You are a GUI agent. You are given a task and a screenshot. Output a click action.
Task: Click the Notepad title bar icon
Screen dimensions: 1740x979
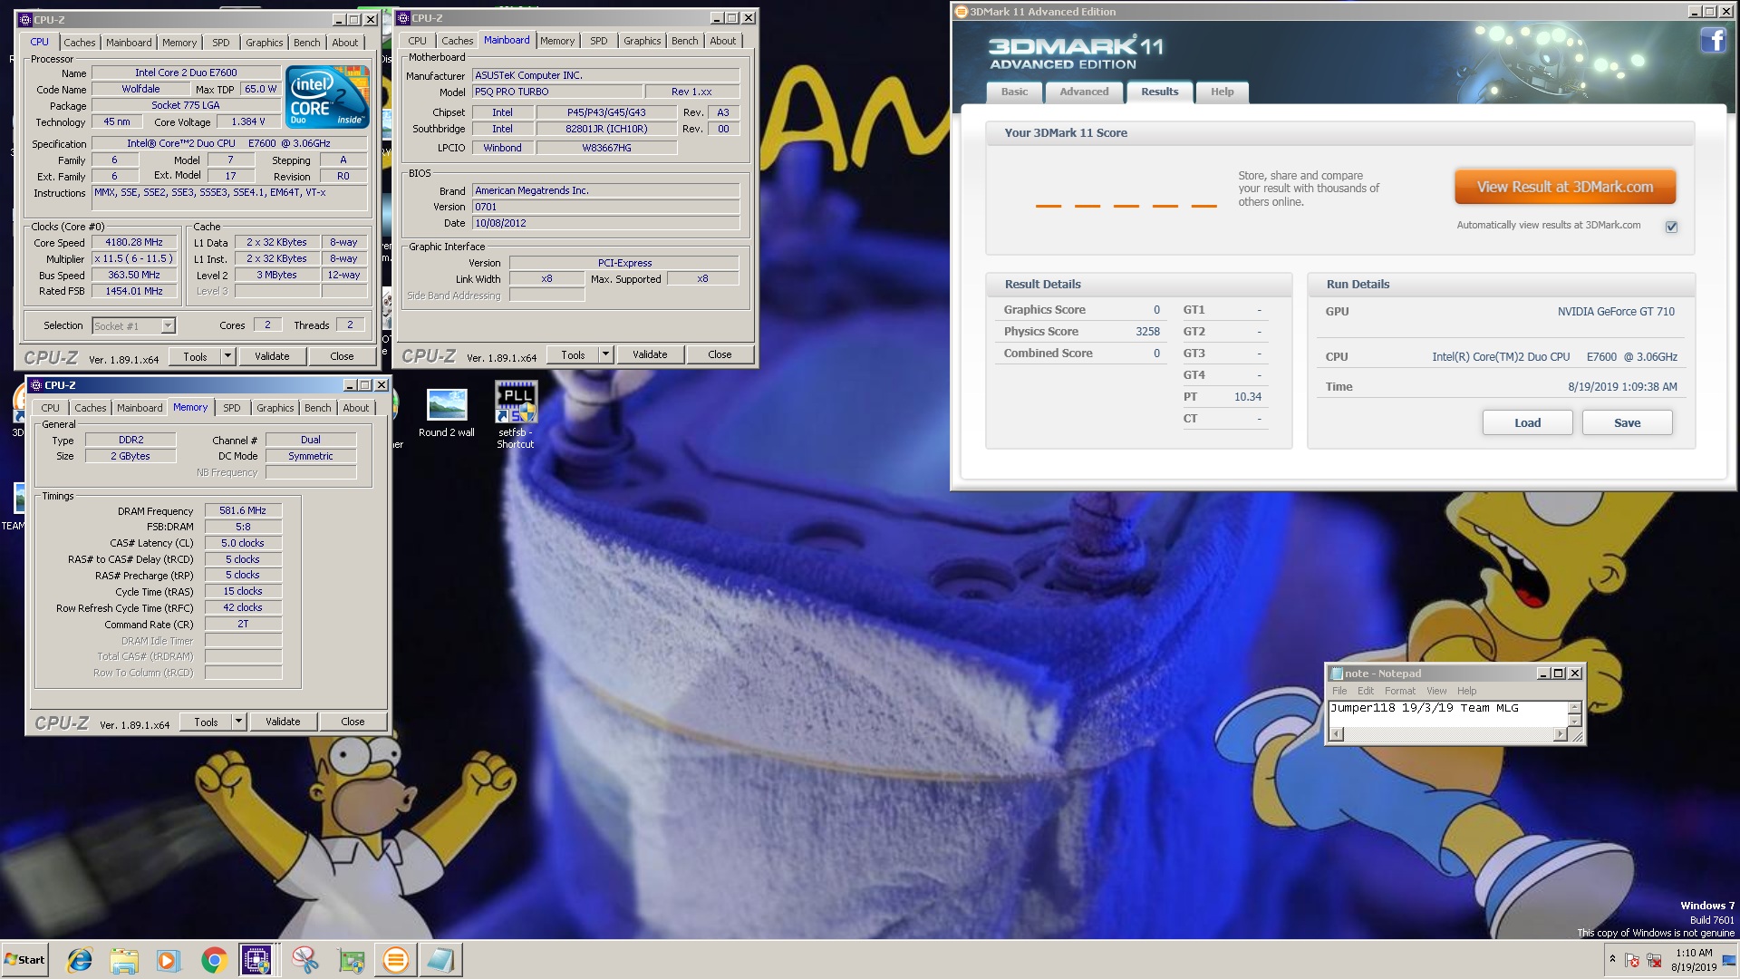(1336, 674)
